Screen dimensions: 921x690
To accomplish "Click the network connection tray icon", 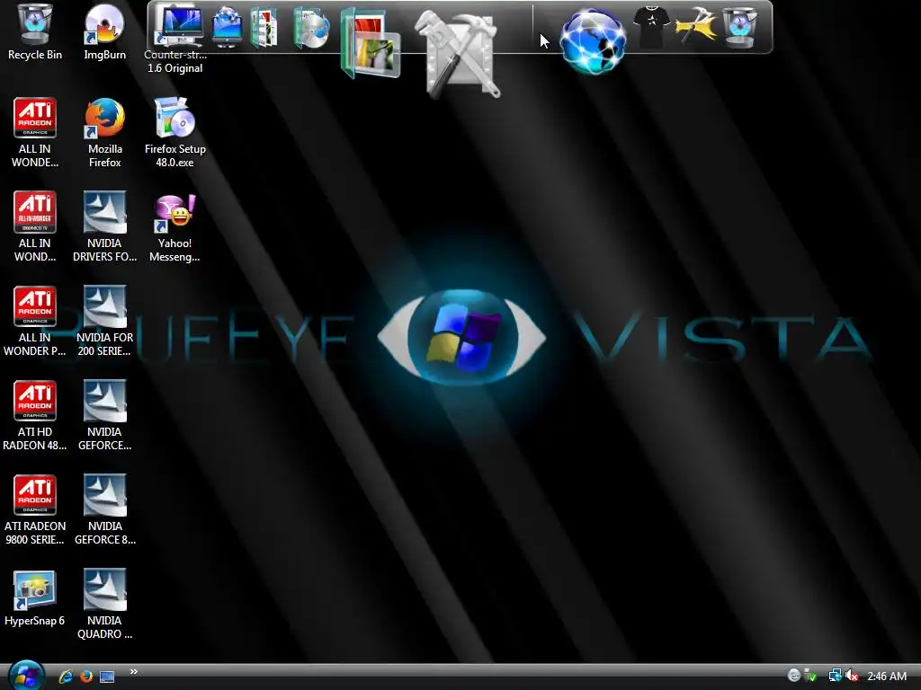I will (x=835, y=676).
